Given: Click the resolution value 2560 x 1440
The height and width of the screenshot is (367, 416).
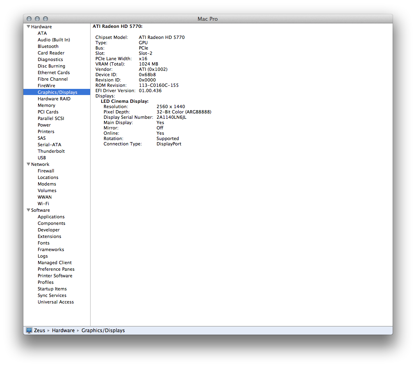Looking at the screenshot, I should tap(170, 106).
